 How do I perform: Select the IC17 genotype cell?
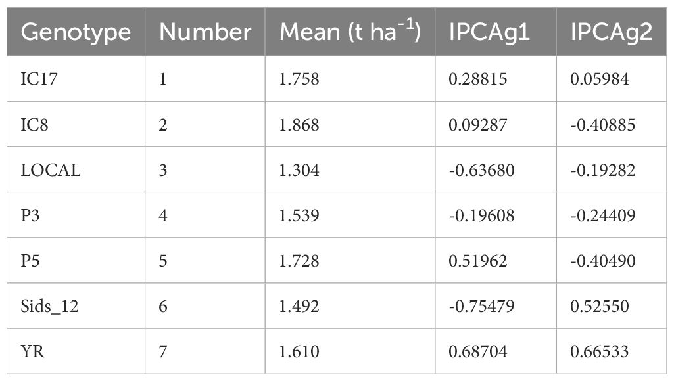[39, 80]
